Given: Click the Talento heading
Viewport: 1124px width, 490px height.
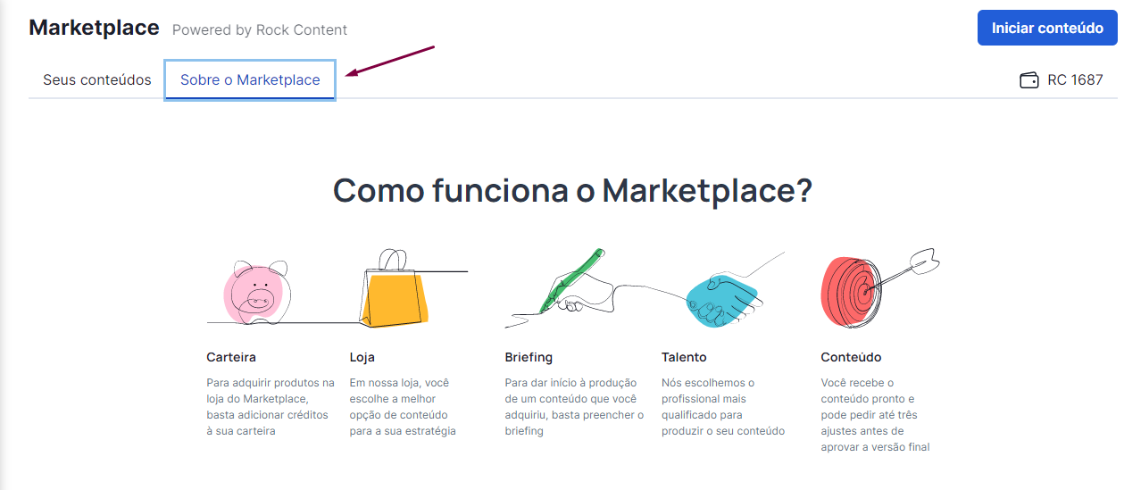Looking at the screenshot, I should coord(684,357).
